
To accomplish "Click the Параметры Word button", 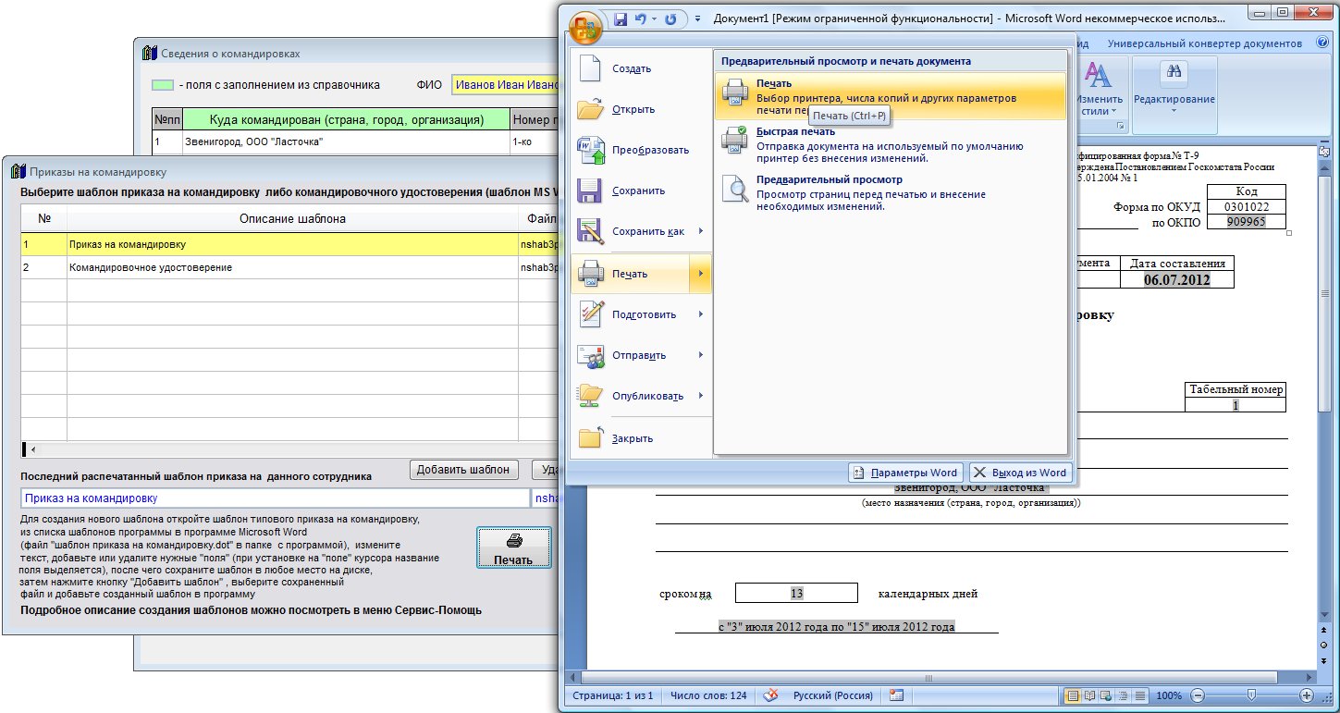I will 906,473.
